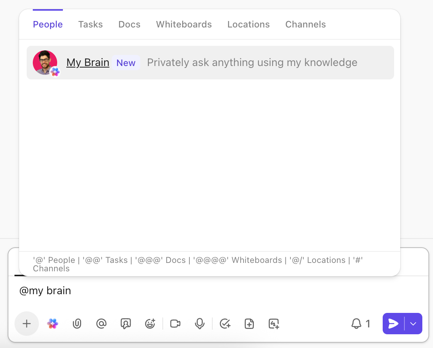
Task: Switch to the Tasks tab
Action: (90, 24)
